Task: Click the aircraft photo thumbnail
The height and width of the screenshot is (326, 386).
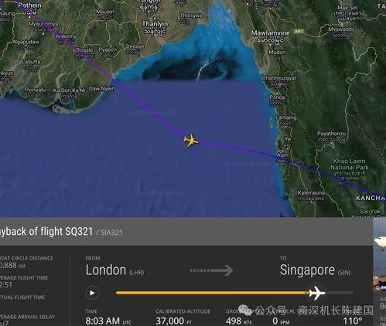Action: point(379,255)
